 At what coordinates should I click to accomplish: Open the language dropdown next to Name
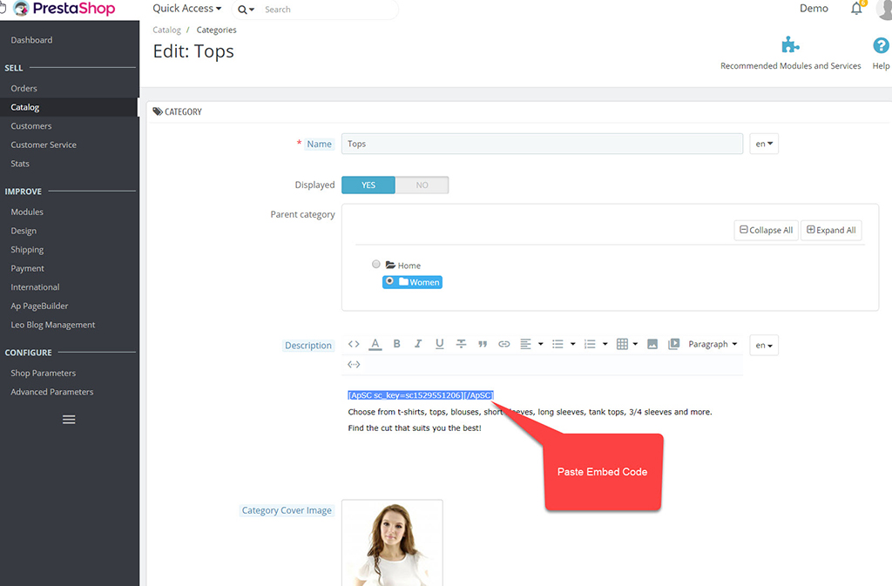point(764,144)
